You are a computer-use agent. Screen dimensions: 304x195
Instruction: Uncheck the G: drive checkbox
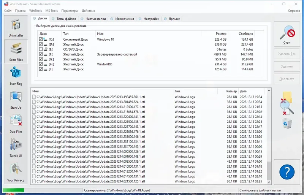coord(41,59)
